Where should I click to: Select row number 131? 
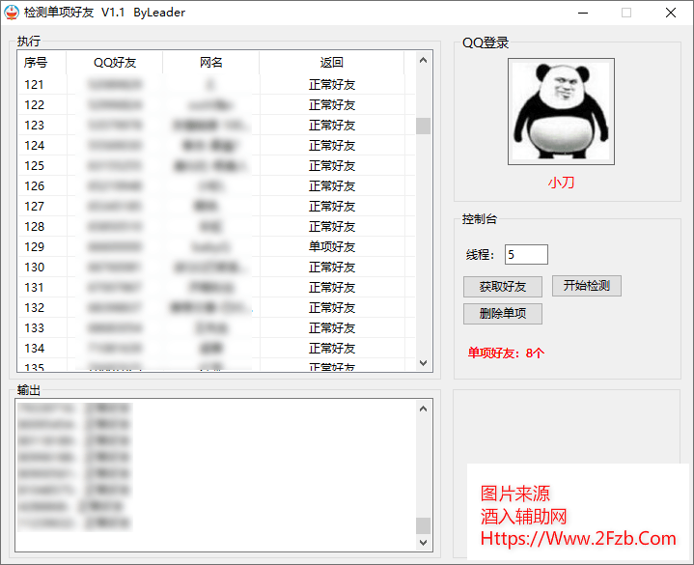pos(216,288)
